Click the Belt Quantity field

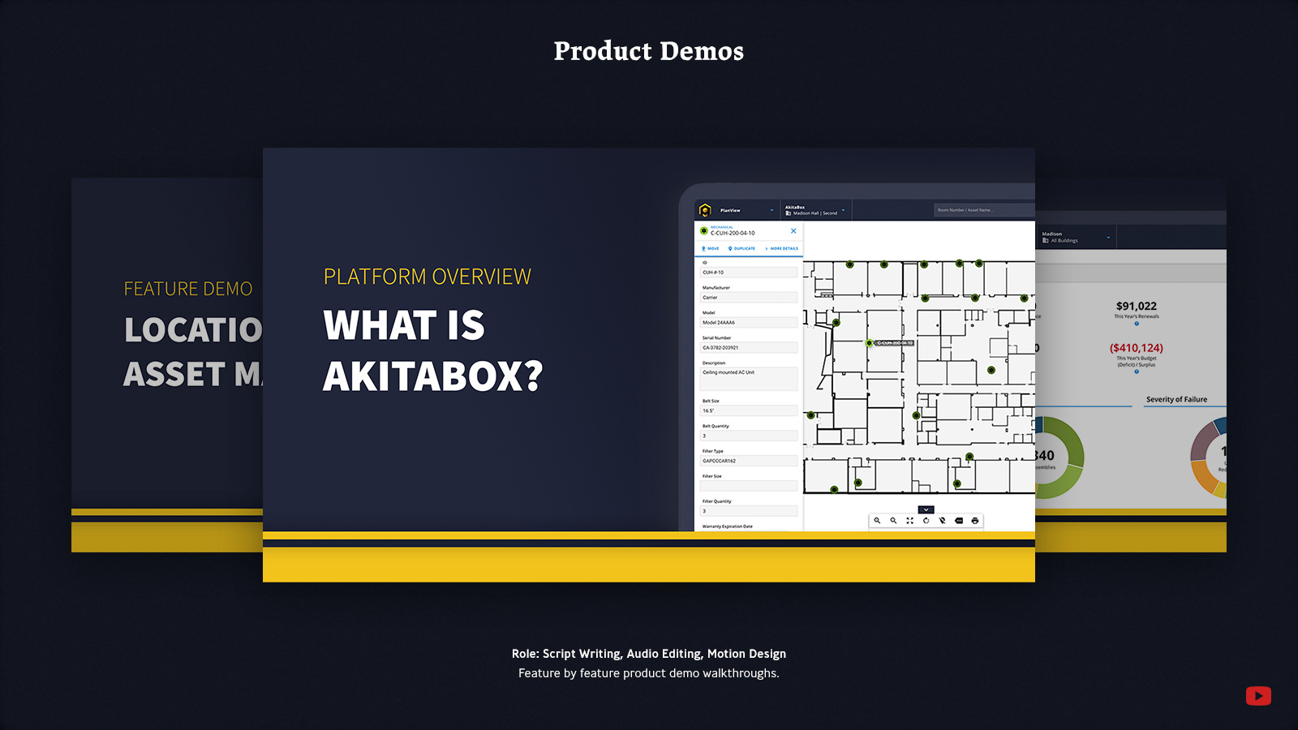pos(749,436)
